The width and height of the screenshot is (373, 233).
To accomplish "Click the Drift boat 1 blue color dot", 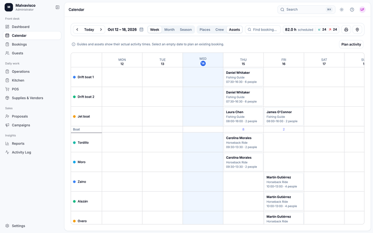I will click(x=74, y=77).
